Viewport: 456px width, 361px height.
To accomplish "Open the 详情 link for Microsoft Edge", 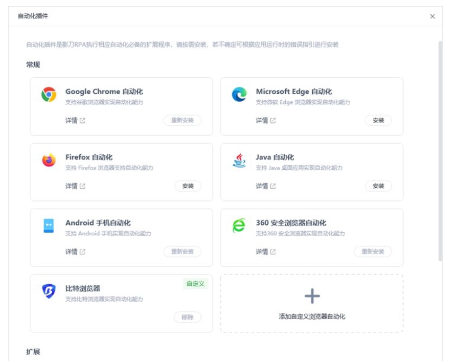I will pyautogui.click(x=265, y=121).
